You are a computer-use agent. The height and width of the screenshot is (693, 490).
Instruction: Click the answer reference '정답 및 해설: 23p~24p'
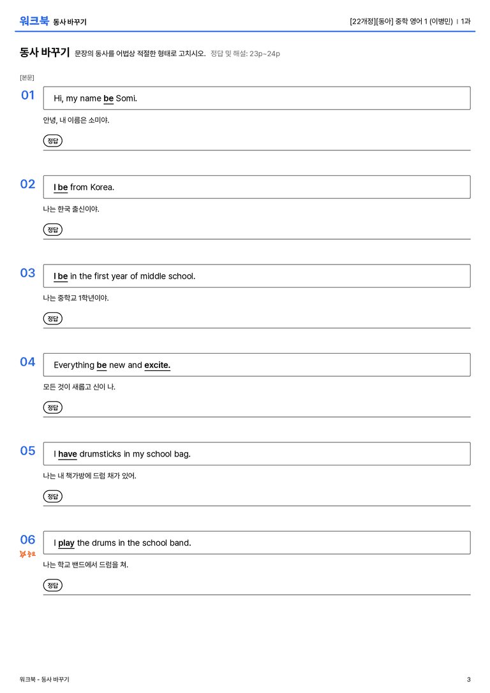click(245, 54)
